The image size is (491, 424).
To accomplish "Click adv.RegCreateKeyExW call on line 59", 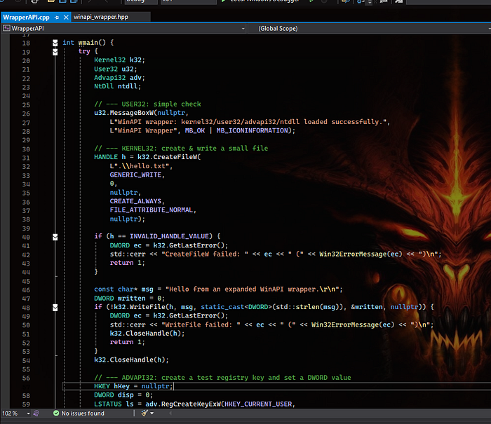I will pos(183,404).
